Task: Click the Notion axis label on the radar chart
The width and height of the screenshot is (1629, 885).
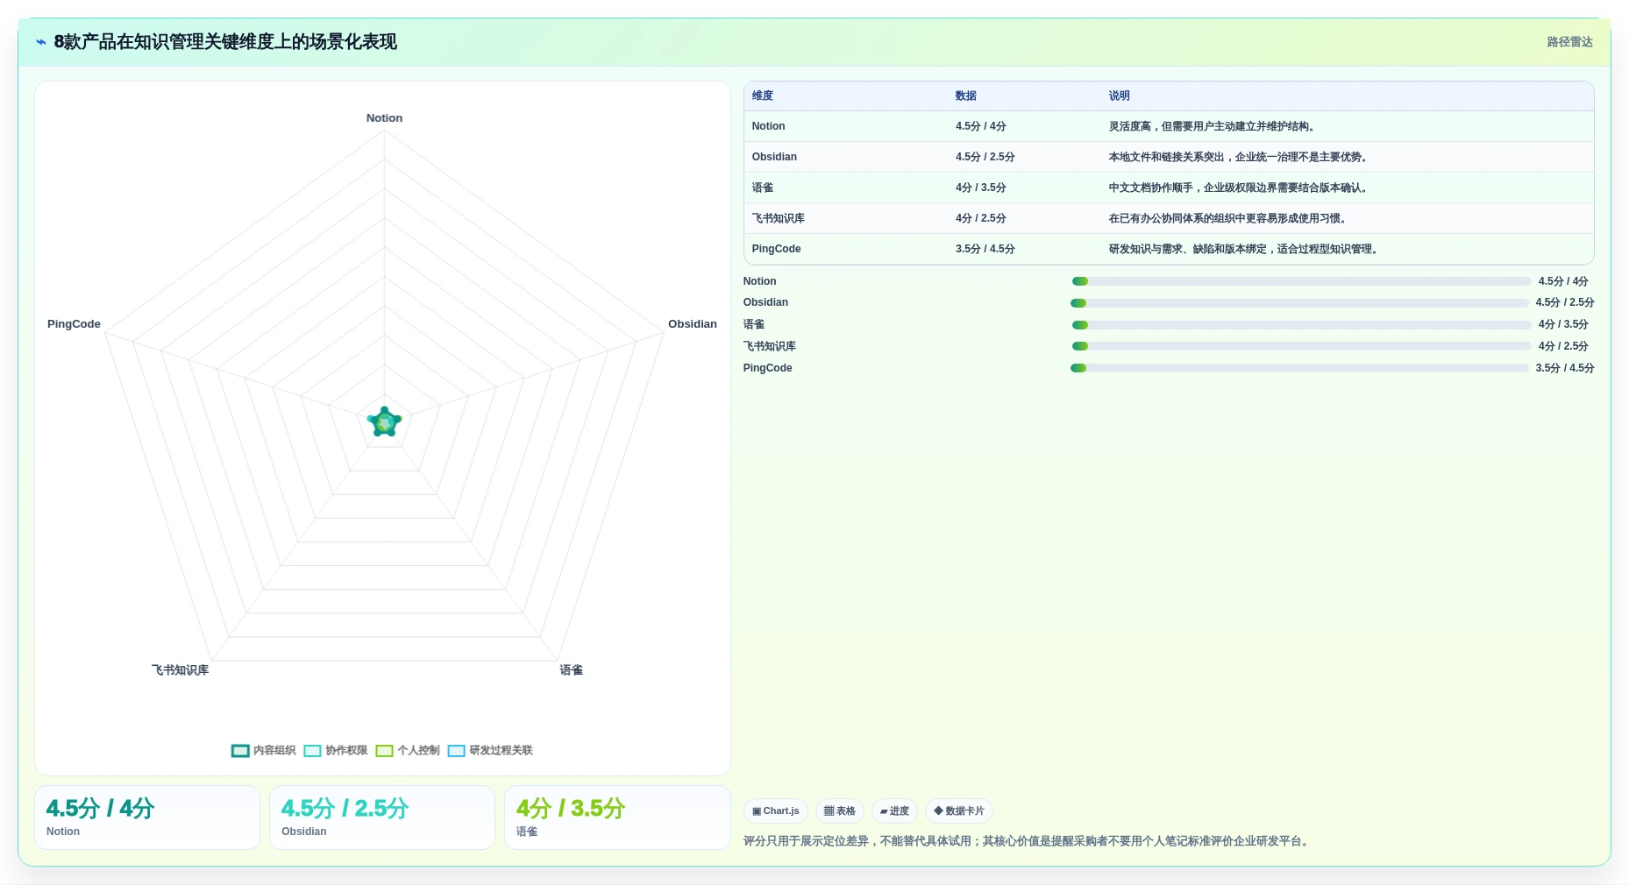Action: pyautogui.click(x=384, y=118)
